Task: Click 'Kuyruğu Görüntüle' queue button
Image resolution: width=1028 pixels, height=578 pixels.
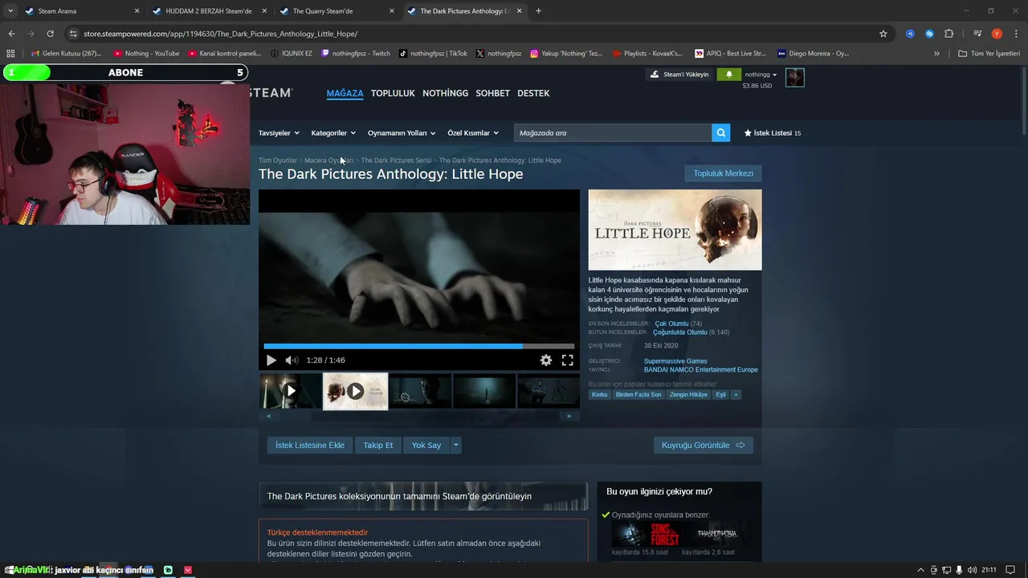Action: pyautogui.click(x=703, y=445)
